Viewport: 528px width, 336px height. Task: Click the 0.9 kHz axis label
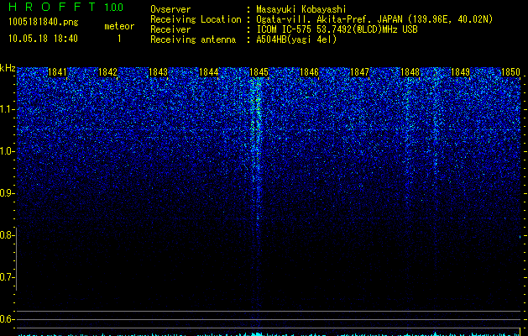click(x=7, y=193)
